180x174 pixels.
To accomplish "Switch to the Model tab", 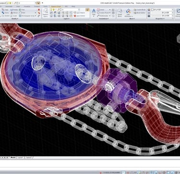I will (x=13, y=158).
